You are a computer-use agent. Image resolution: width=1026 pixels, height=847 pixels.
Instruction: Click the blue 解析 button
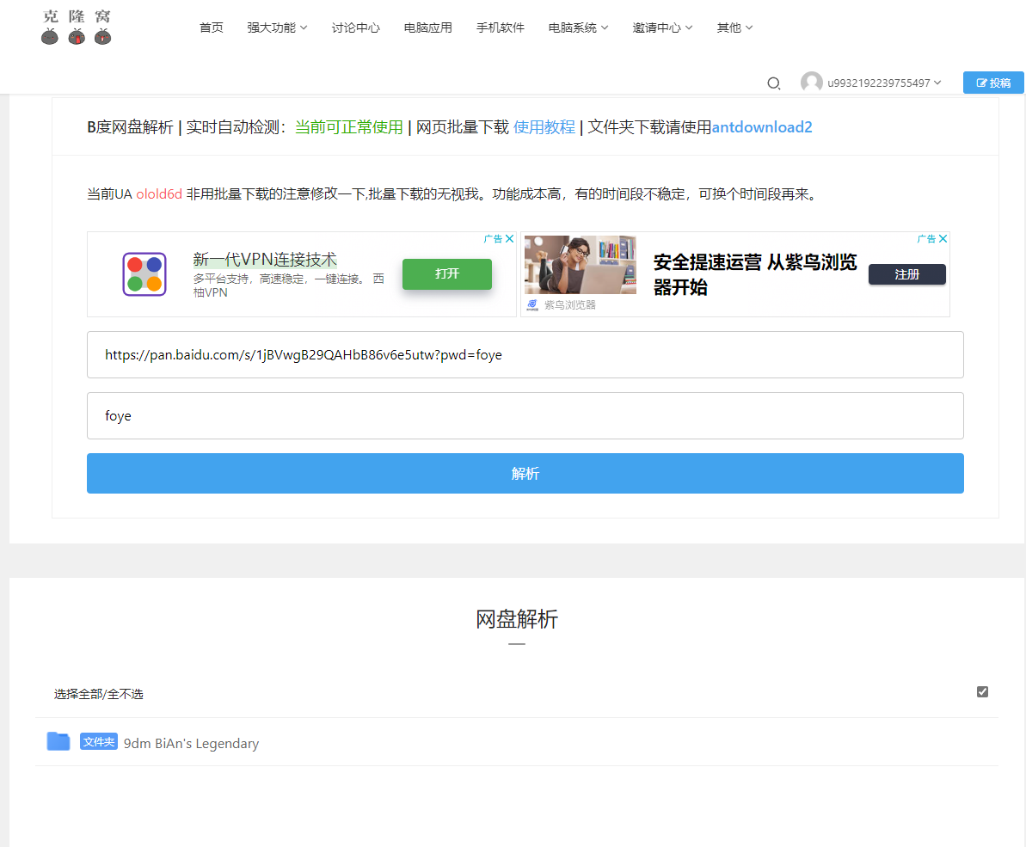coord(525,474)
